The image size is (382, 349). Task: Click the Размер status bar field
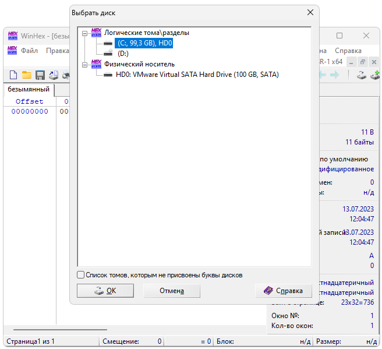pos(346,341)
